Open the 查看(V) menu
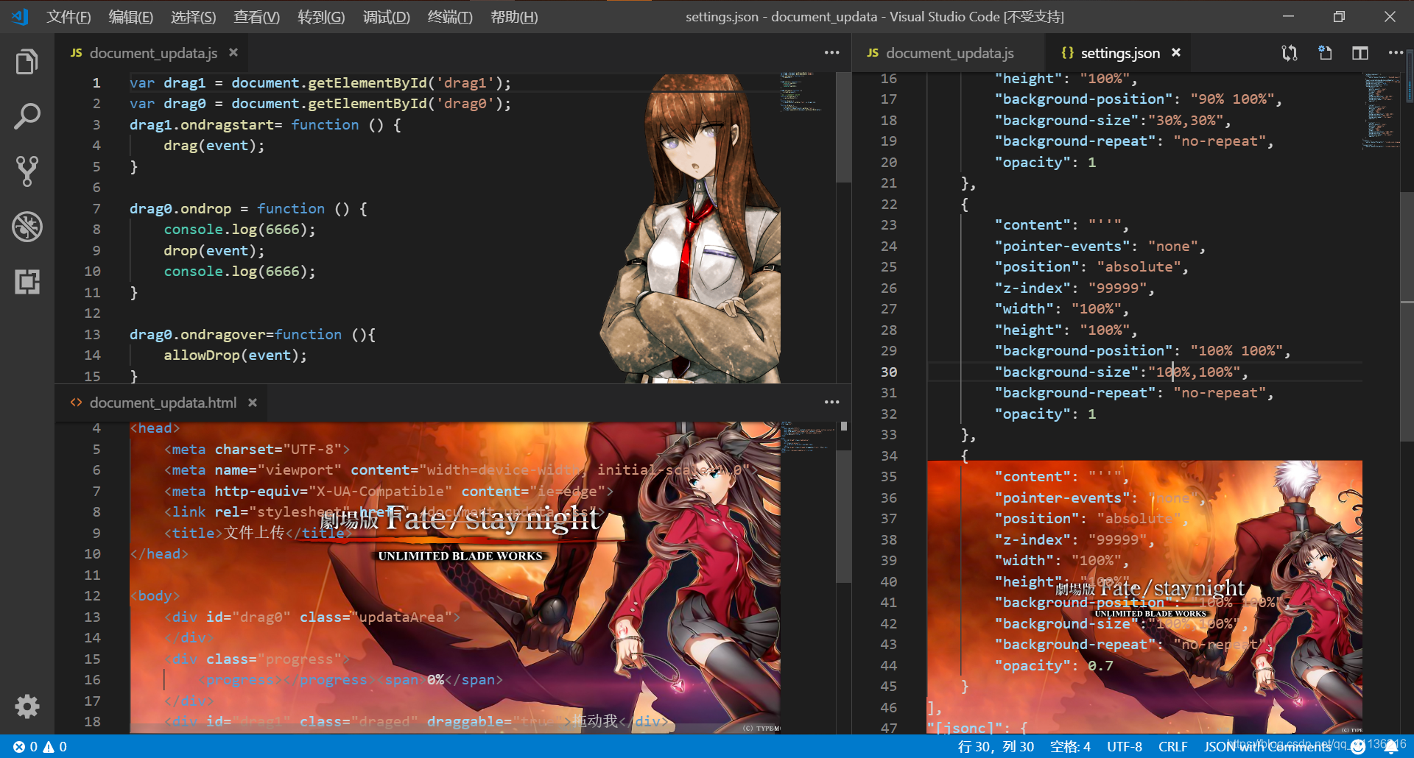Image resolution: width=1414 pixels, height=758 pixels. [x=256, y=16]
